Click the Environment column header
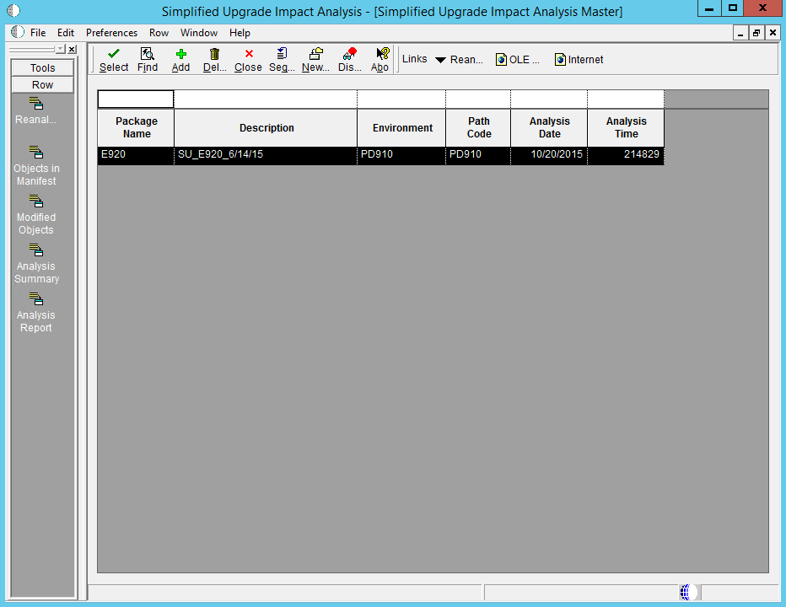Image resolution: width=786 pixels, height=607 pixels. tap(401, 128)
